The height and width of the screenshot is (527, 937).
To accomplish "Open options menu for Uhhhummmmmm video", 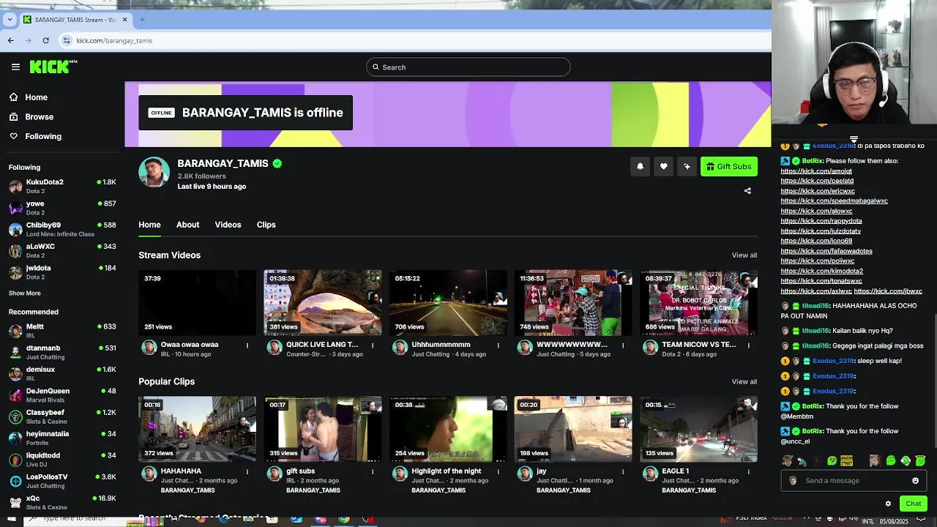I will click(498, 345).
